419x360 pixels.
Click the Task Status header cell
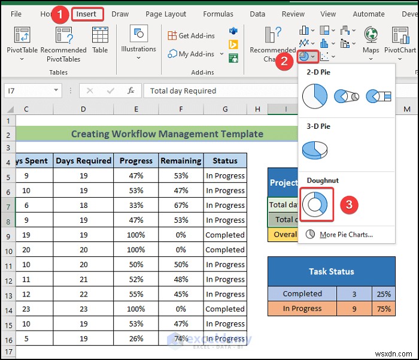coord(332,271)
